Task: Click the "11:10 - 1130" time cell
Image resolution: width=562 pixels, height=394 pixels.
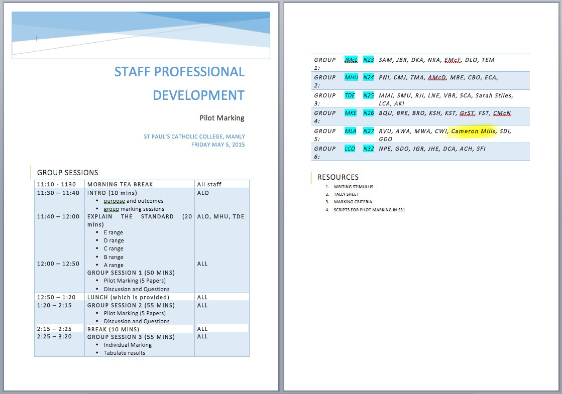Action: 56,184
